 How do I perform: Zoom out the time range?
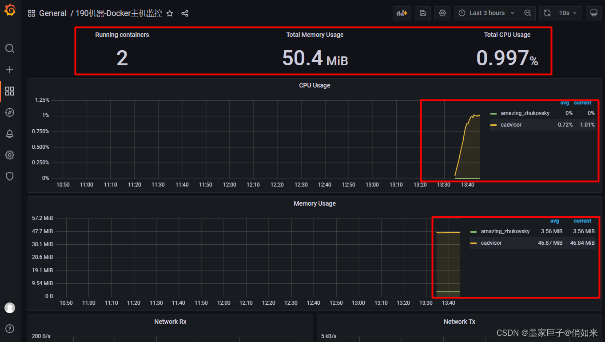pyautogui.click(x=528, y=13)
